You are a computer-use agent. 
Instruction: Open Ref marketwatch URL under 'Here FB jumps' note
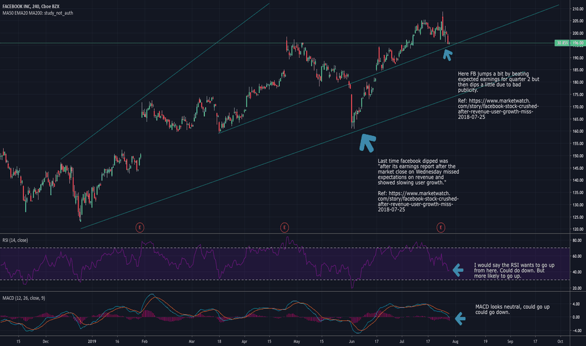coord(498,109)
